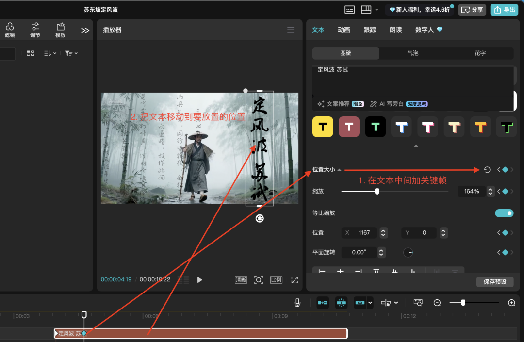Open the sort dropdown in the media panel
This screenshot has width=524, height=342.
(50, 53)
